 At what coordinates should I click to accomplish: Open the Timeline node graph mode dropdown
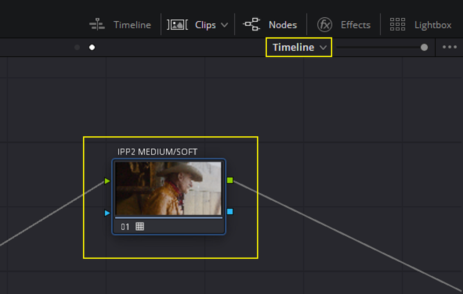click(299, 47)
